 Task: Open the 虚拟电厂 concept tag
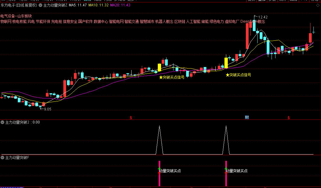(232, 21)
